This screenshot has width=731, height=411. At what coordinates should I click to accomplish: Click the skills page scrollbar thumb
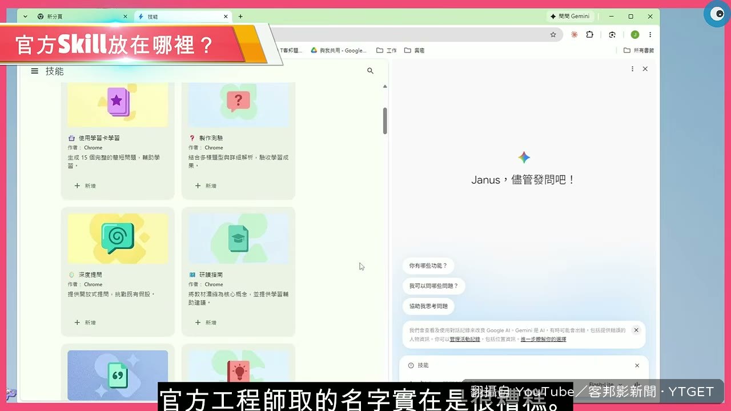coord(385,120)
